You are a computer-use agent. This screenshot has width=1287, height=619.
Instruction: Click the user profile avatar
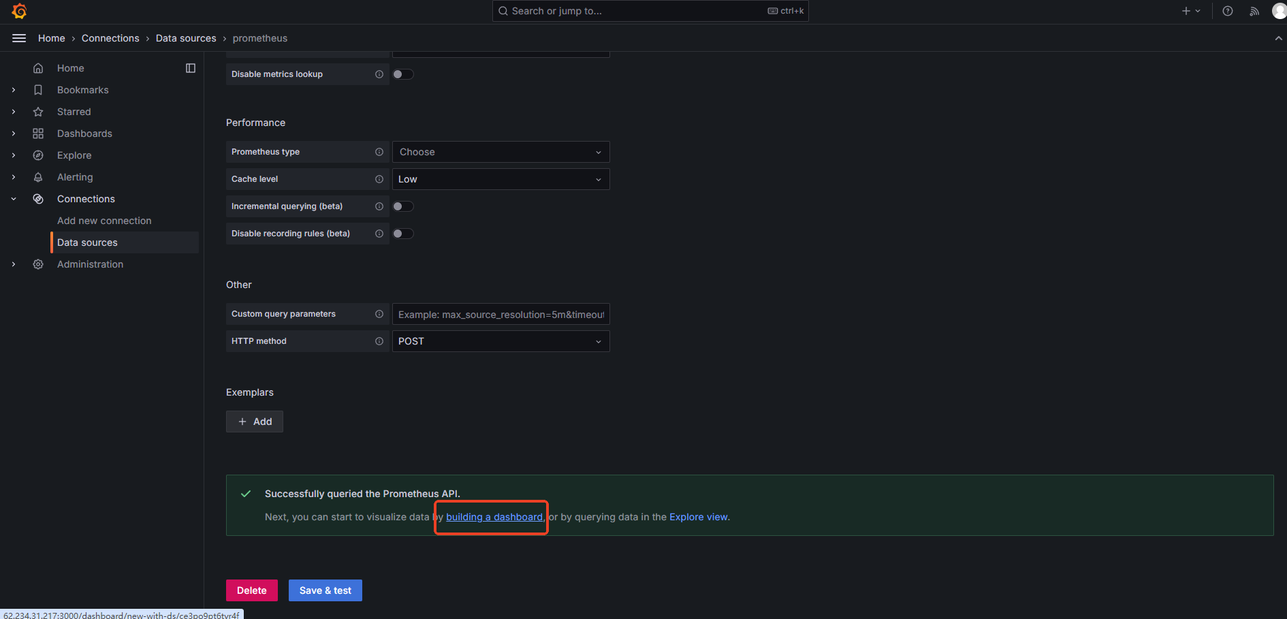1279,11
